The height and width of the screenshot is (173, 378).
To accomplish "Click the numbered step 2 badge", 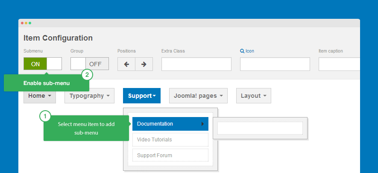I will tap(87, 75).
